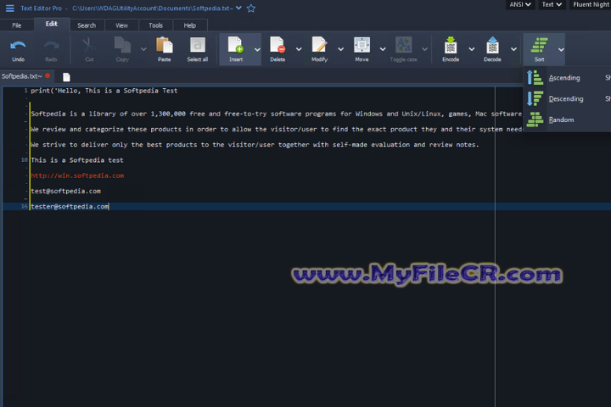611x407 pixels.
Task: Click the line 'This is a Softpedia test'
Action: tap(77, 160)
